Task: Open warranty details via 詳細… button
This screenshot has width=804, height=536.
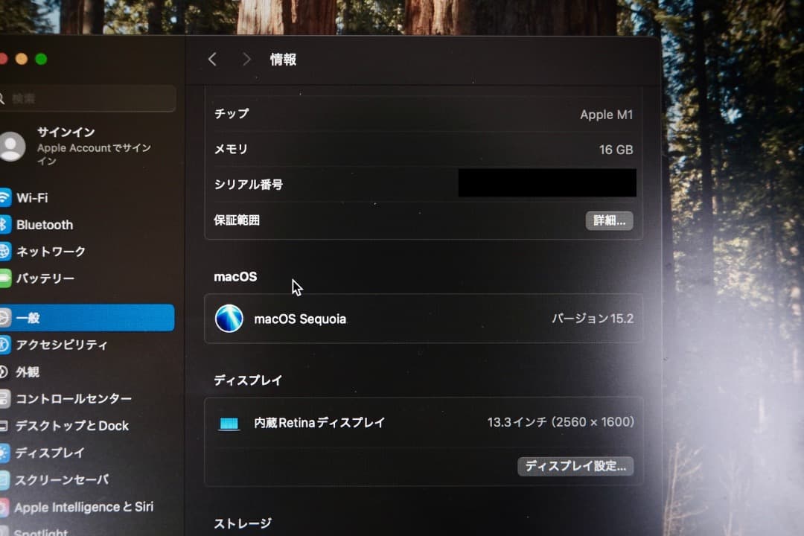Action: pos(609,220)
